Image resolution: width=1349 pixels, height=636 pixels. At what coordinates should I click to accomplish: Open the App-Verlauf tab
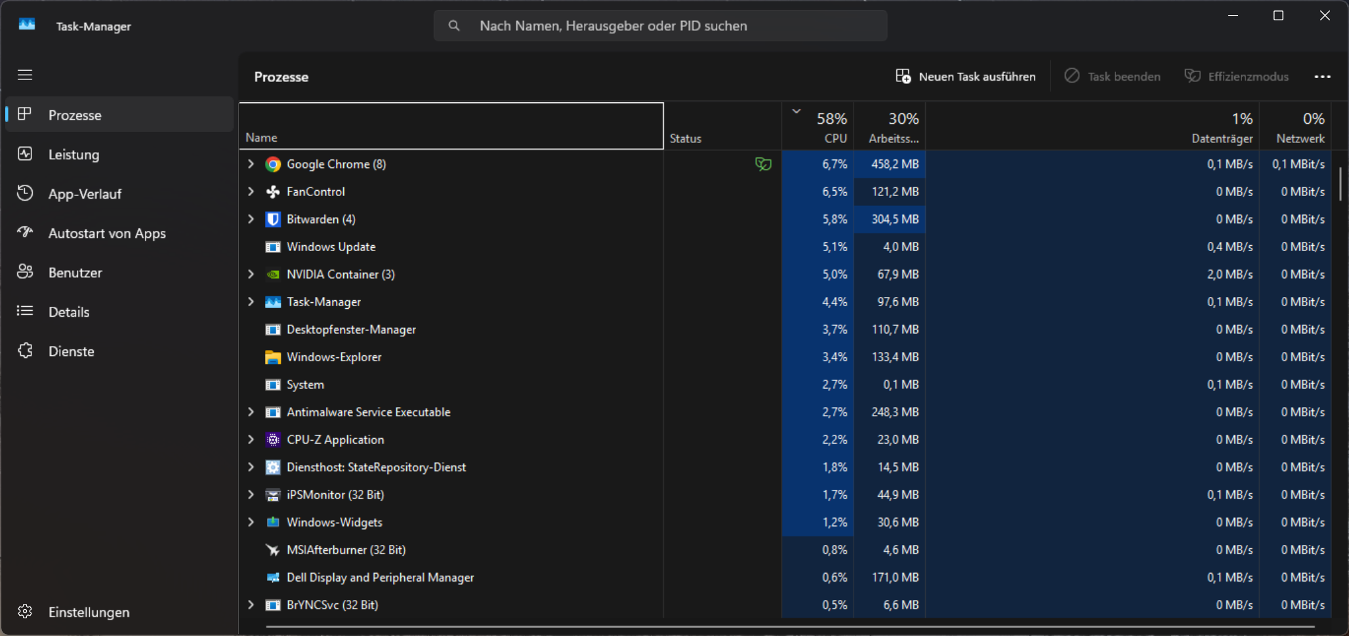coord(119,193)
